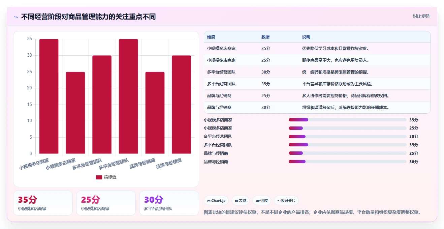
Task: Click the 对比矩阵 label in the header
Action: pyautogui.click(x=421, y=16)
